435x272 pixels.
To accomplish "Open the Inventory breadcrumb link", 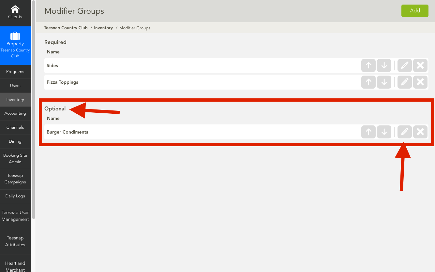I will click(103, 28).
